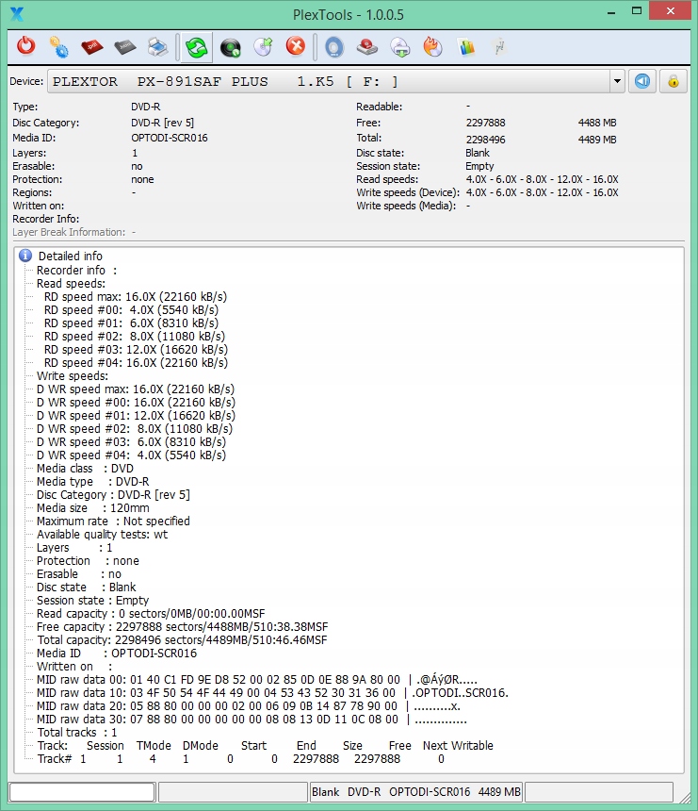Viewport: 698px width, 811px height.
Task: Click the flame burn disc icon
Action: pos(432,46)
